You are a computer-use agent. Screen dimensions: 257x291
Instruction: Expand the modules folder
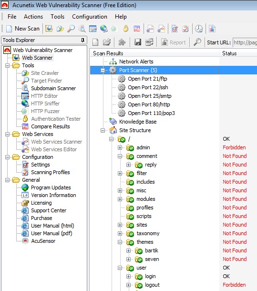tap(120, 199)
